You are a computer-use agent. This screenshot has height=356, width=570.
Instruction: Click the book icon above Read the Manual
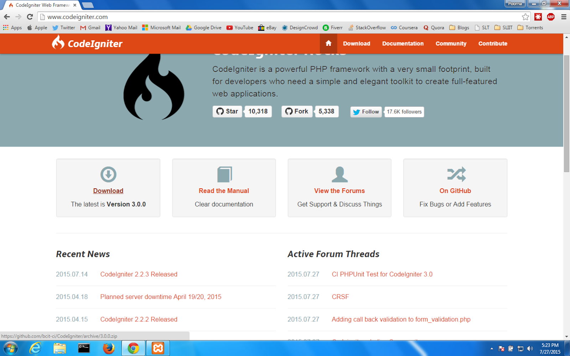[x=224, y=174]
